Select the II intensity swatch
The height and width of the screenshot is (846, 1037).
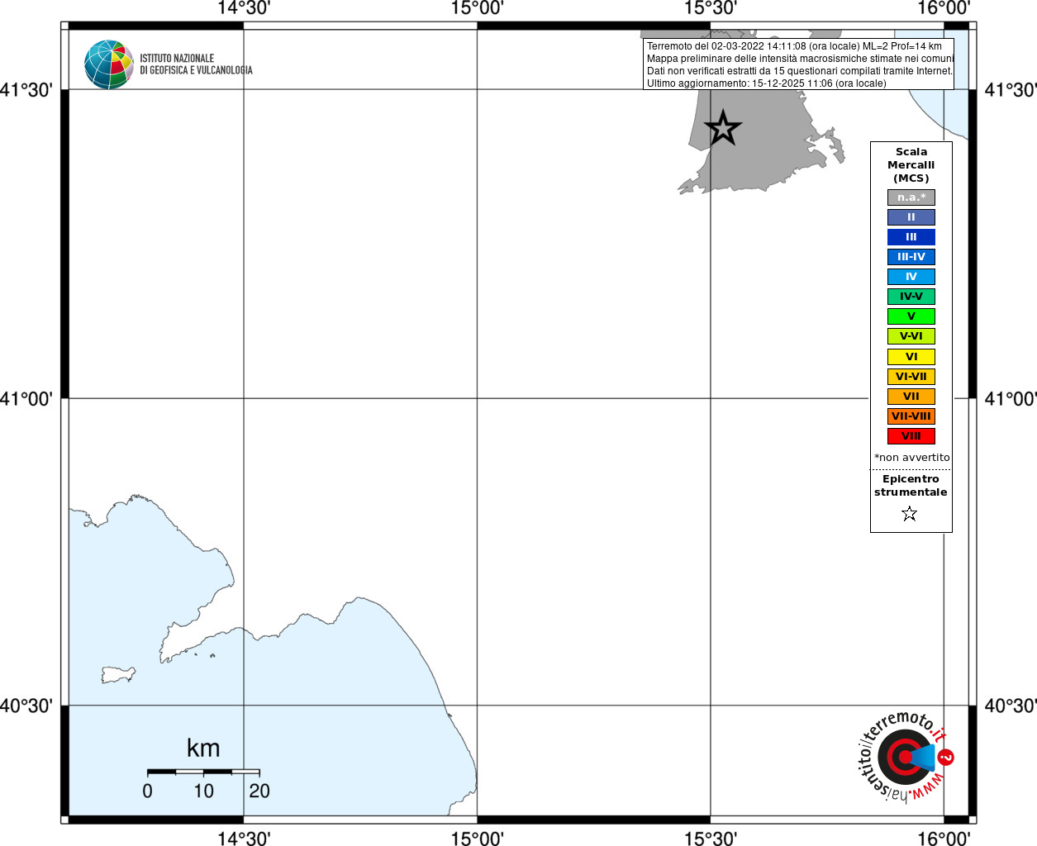(x=911, y=217)
